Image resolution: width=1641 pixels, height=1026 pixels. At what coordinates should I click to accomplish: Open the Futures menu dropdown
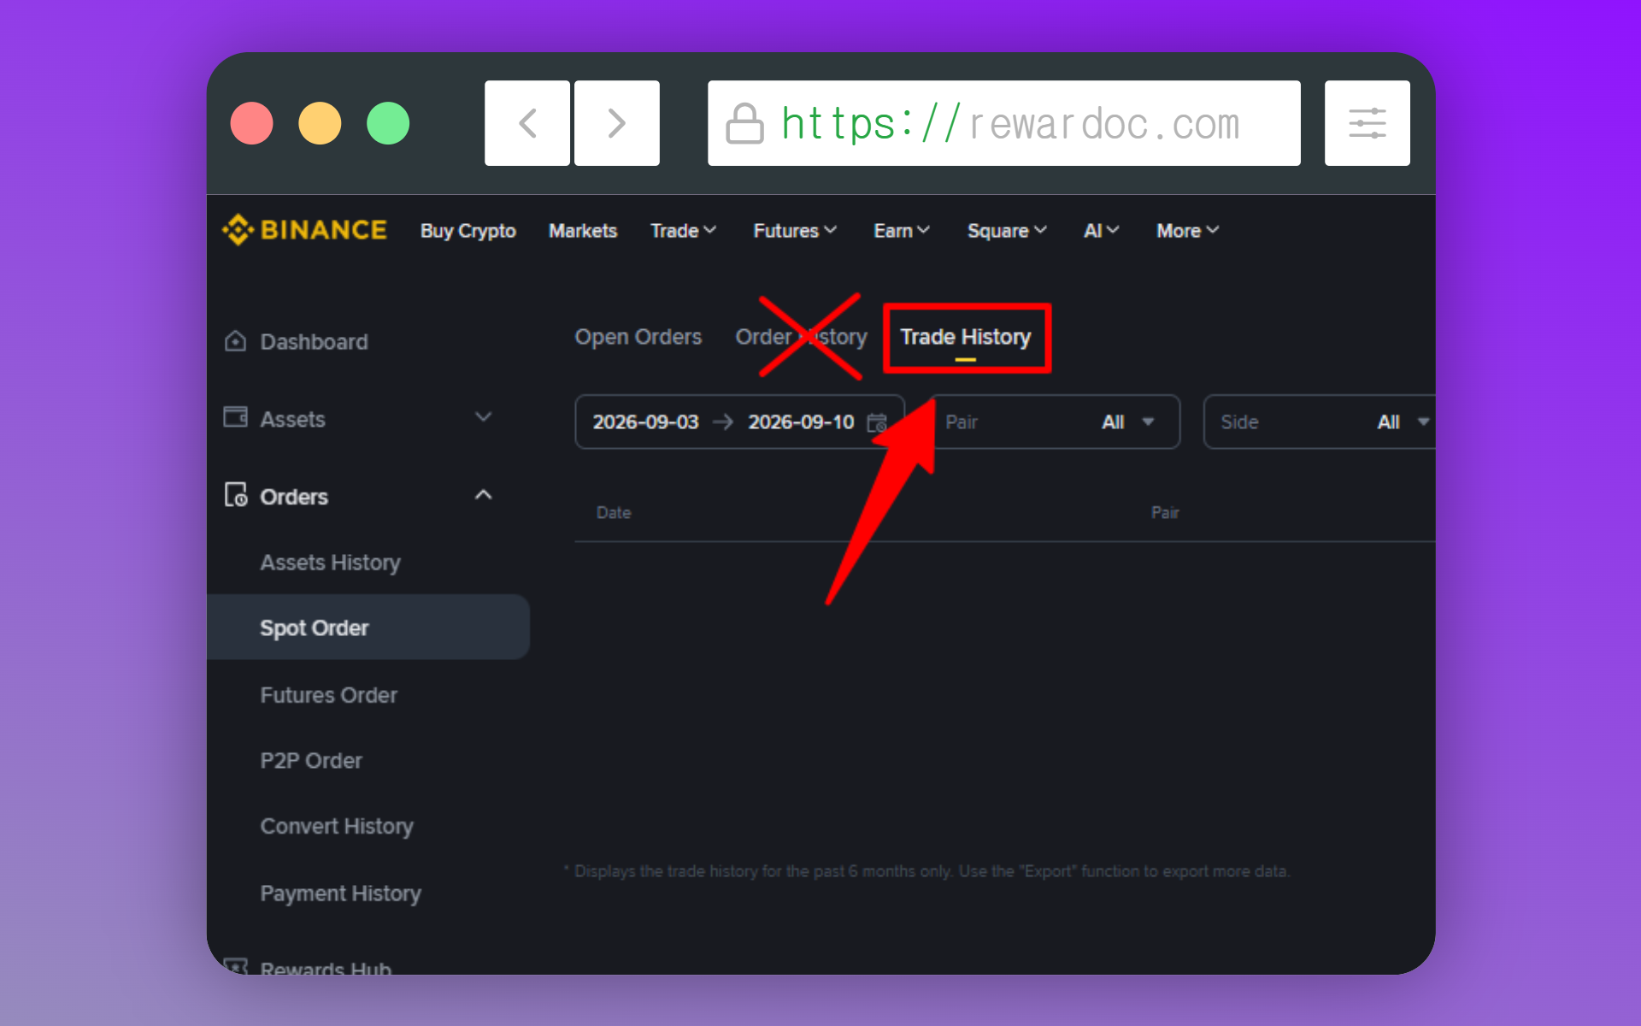pos(795,231)
